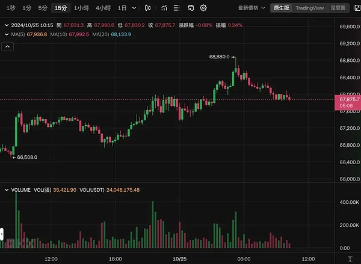Viewport: 361px width, 264px height.
Task: Open more timeframes dropdown arrow
Action: 134,8
